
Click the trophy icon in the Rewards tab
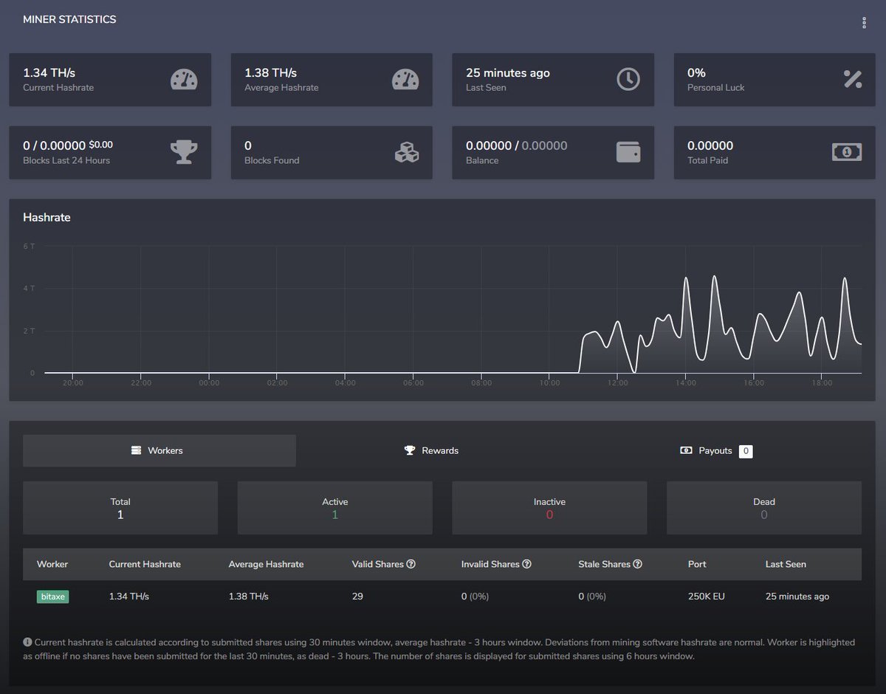[410, 450]
